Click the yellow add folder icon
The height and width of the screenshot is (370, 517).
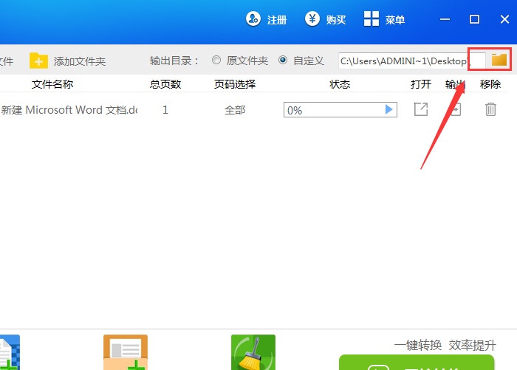38,61
